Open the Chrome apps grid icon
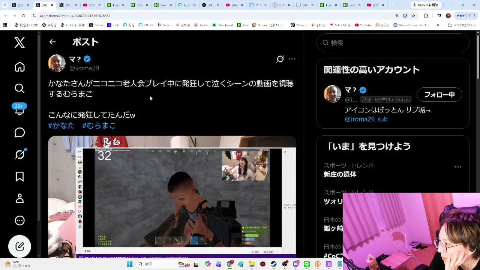 click(5, 25)
